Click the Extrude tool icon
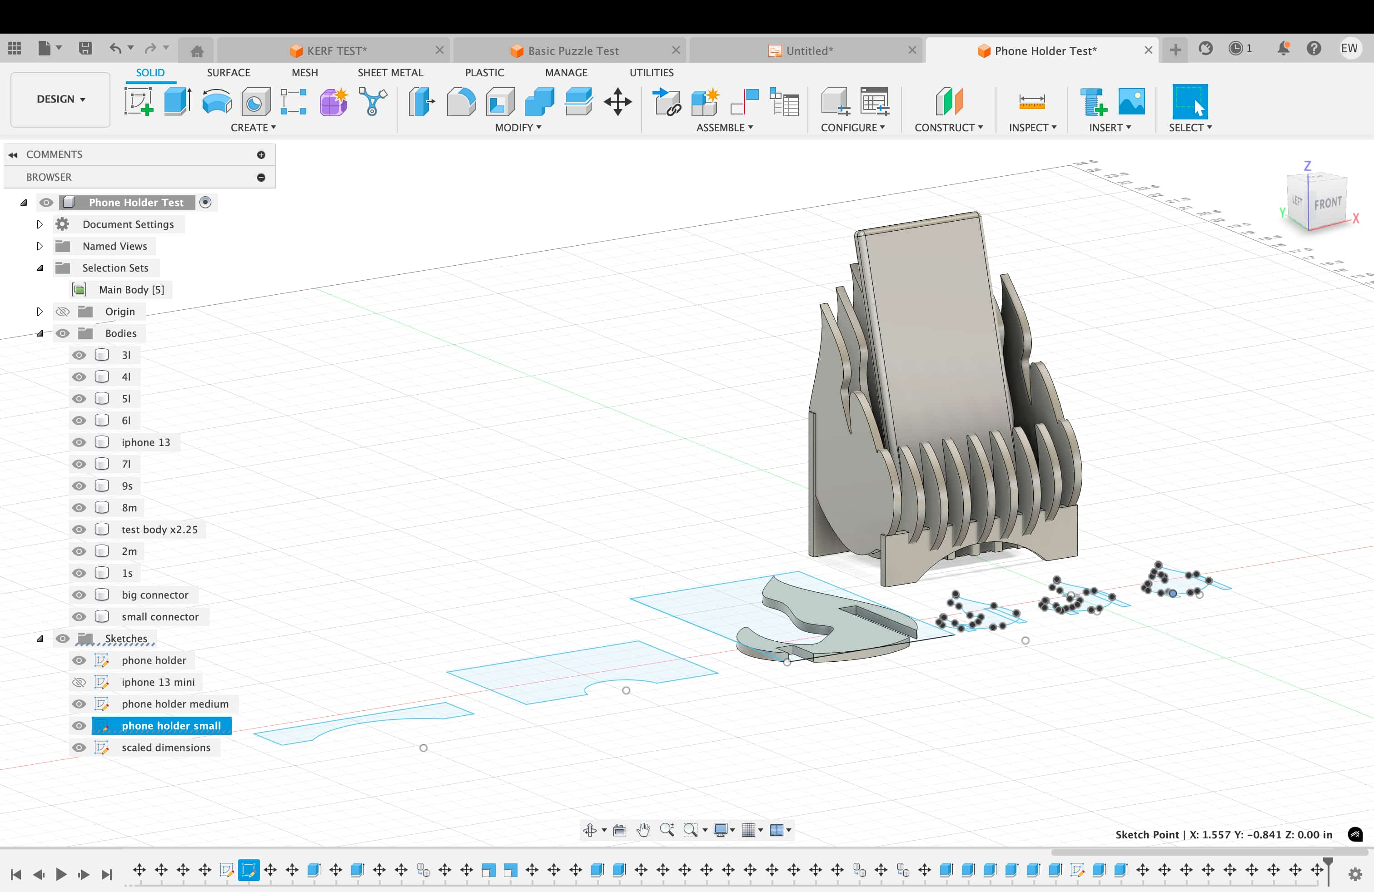The image size is (1374, 892). (x=177, y=102)
